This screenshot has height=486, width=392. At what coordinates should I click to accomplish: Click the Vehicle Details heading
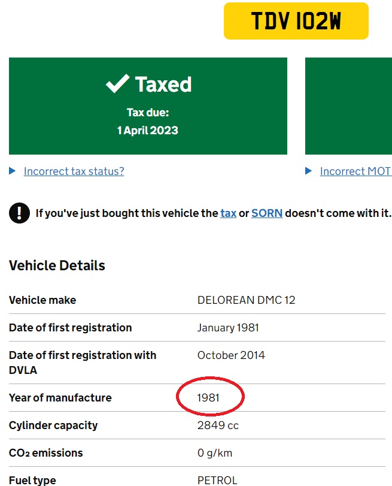(57, 265)
